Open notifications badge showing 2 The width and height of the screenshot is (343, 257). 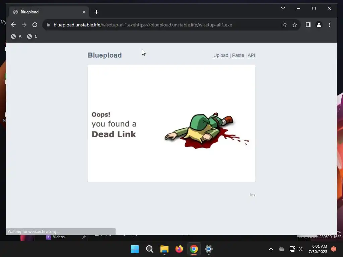click(334, 249)
